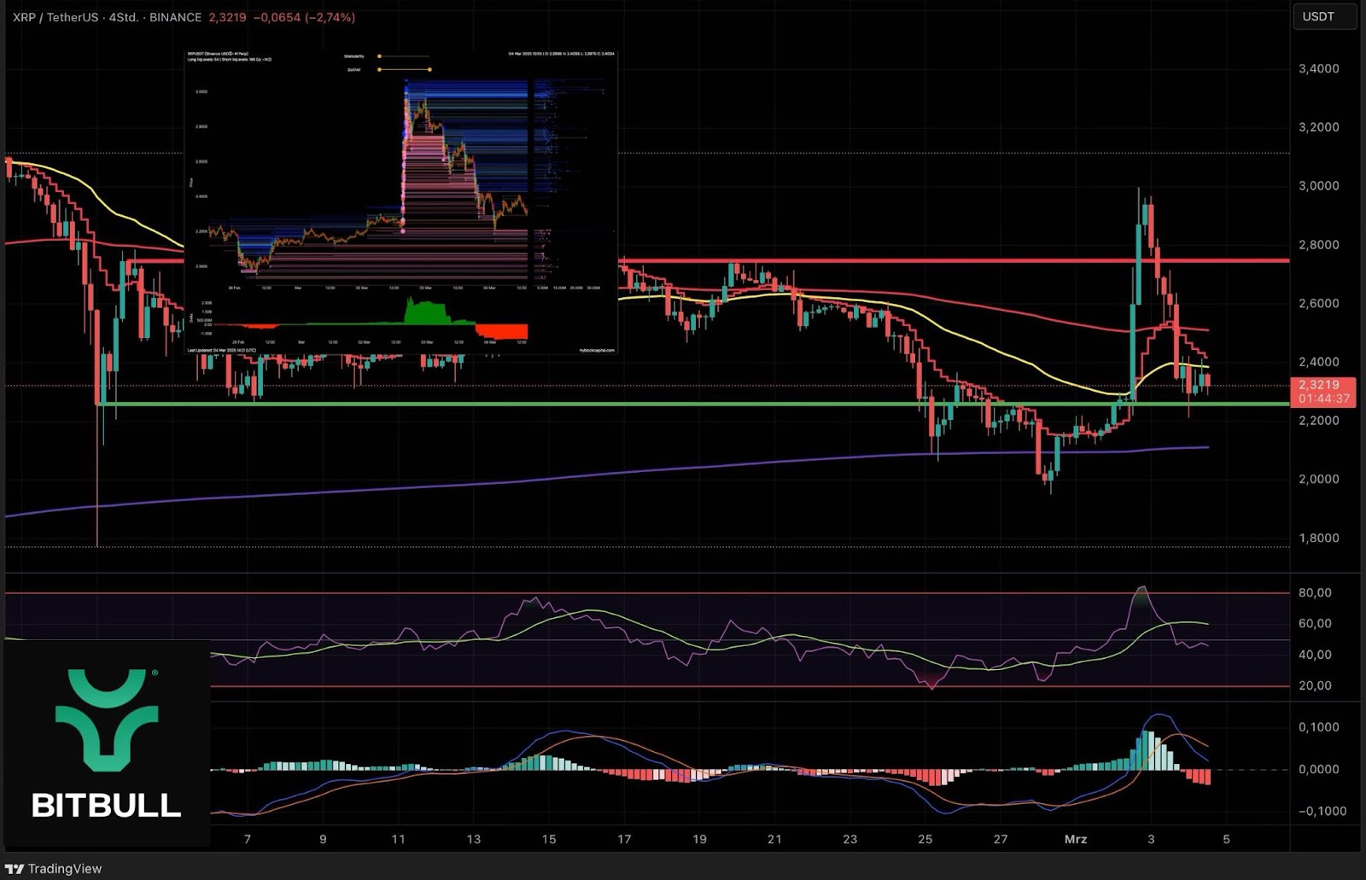Click the 2,4000 price axis label
Image resolution: width=1366 pixels, height=880 pixels.
pyautogui.click(x=1318, y=362)
